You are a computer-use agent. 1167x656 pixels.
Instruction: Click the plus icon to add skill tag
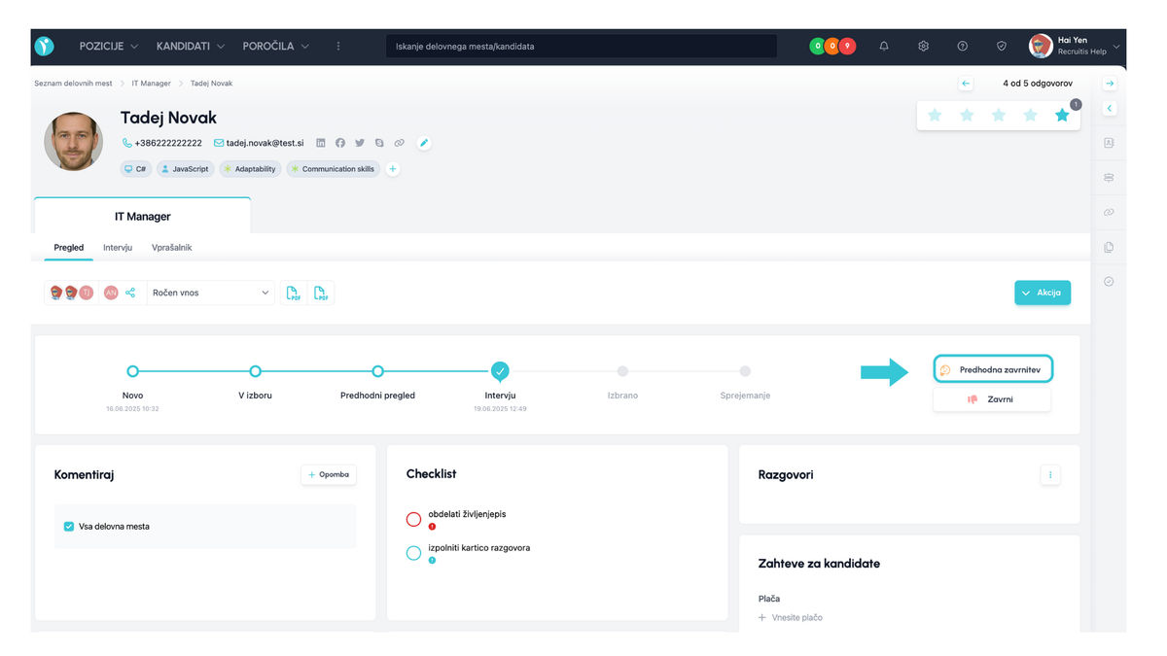click(393, 169)
